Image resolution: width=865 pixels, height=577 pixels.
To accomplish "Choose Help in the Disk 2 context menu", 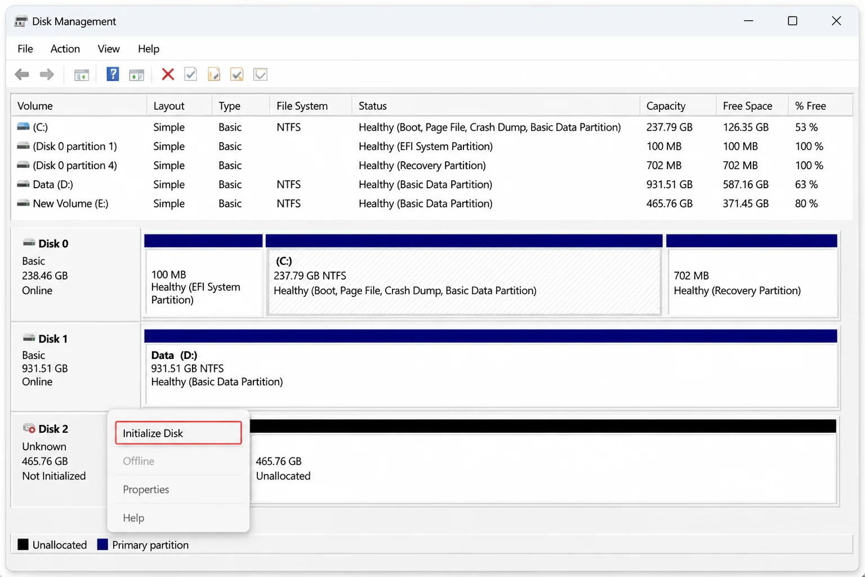I will point(179,517).
